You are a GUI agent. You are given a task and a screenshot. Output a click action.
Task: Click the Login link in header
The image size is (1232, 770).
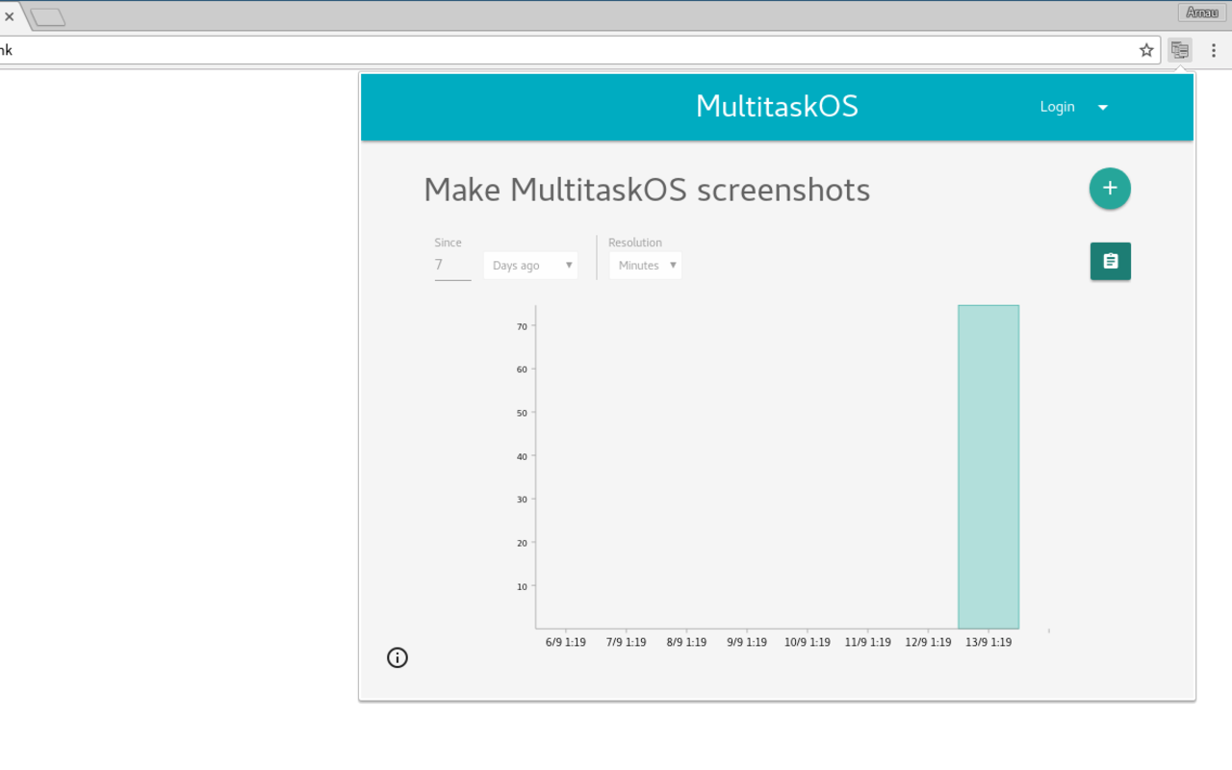(1057, 107)
